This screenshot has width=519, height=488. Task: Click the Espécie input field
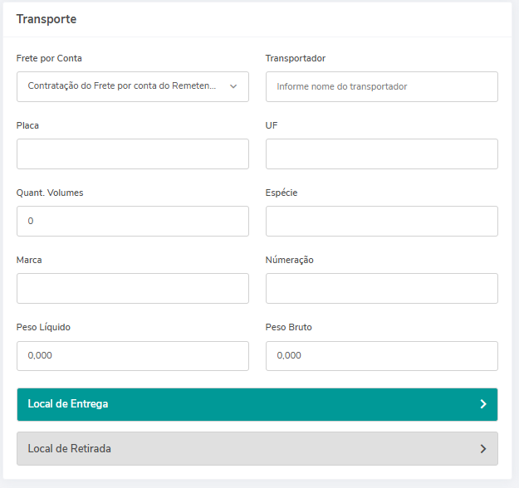(381, 221)
